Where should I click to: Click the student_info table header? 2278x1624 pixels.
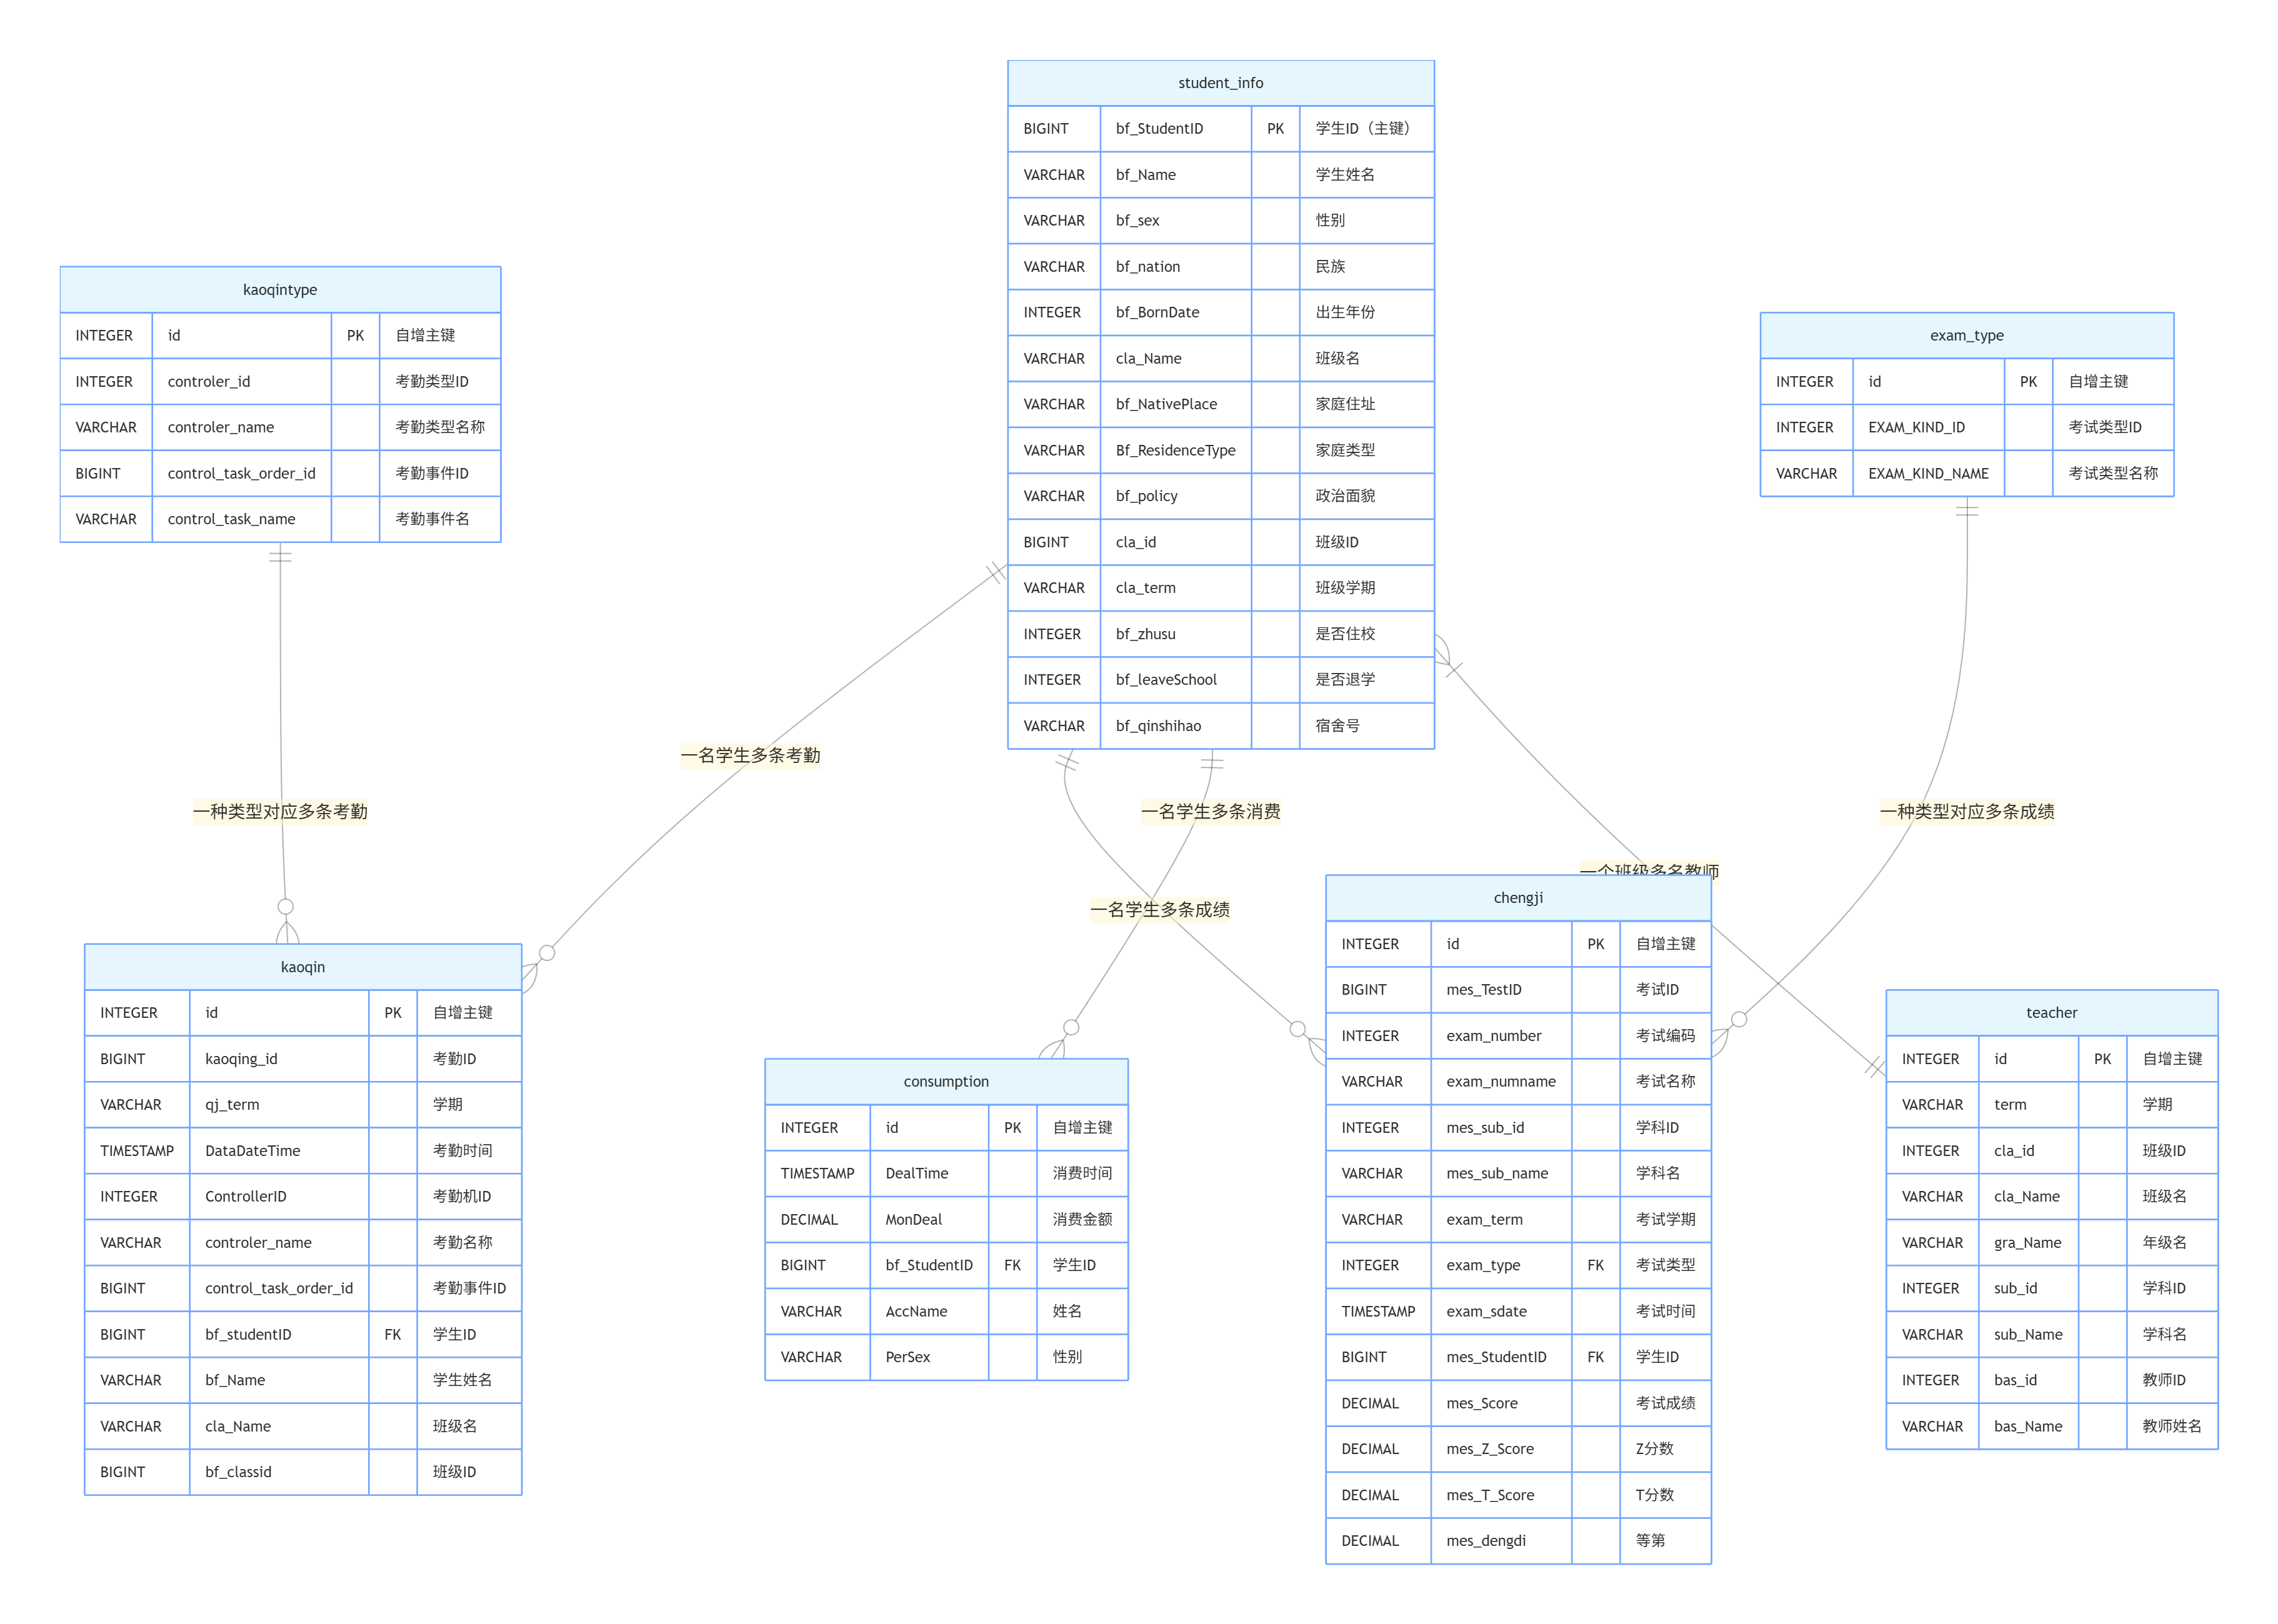click(1220, 83)
